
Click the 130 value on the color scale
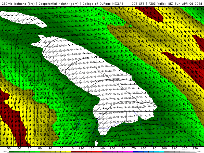(92, 148)
